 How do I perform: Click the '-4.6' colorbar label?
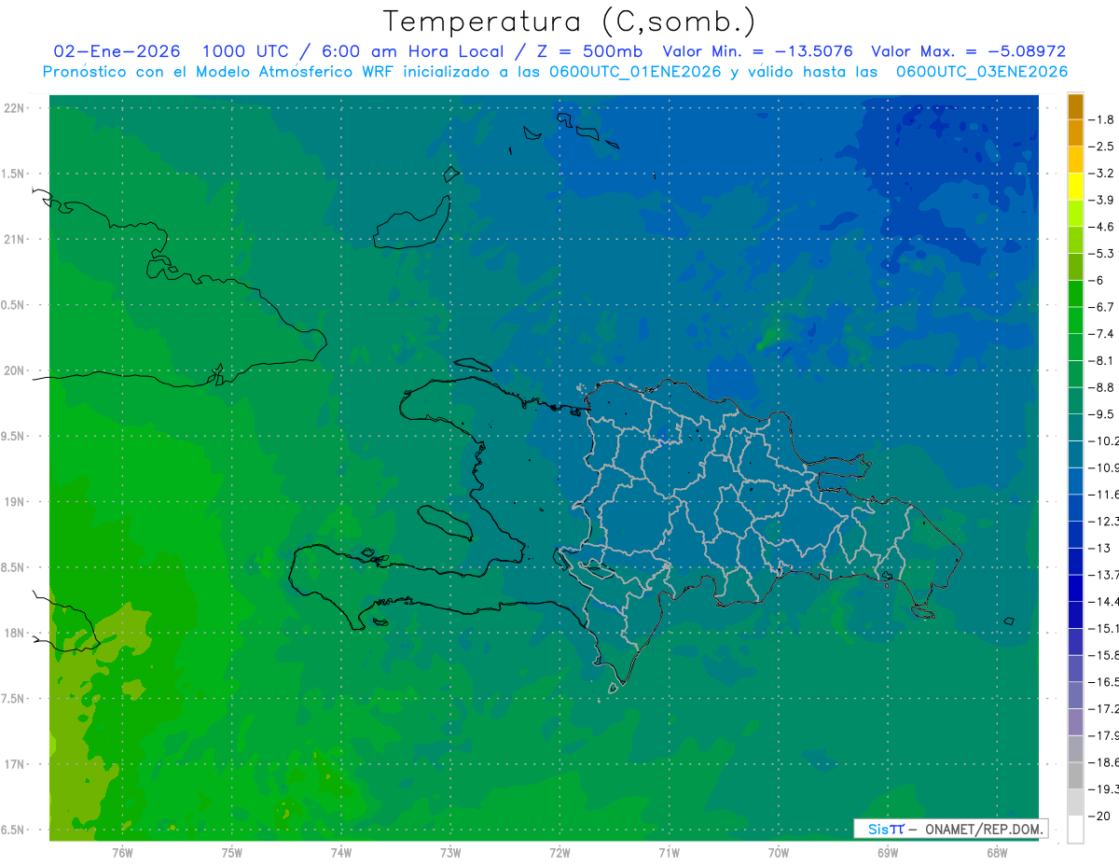tap(1103, 227)
